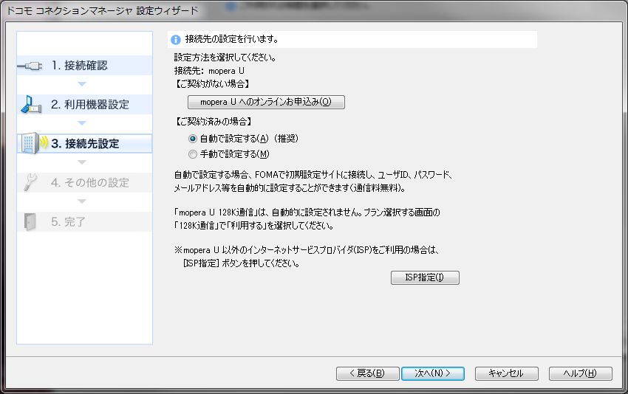Select step 4. その他の設定 label
Image resolution: width=628 pixels, height=394 pixels.
90,183
